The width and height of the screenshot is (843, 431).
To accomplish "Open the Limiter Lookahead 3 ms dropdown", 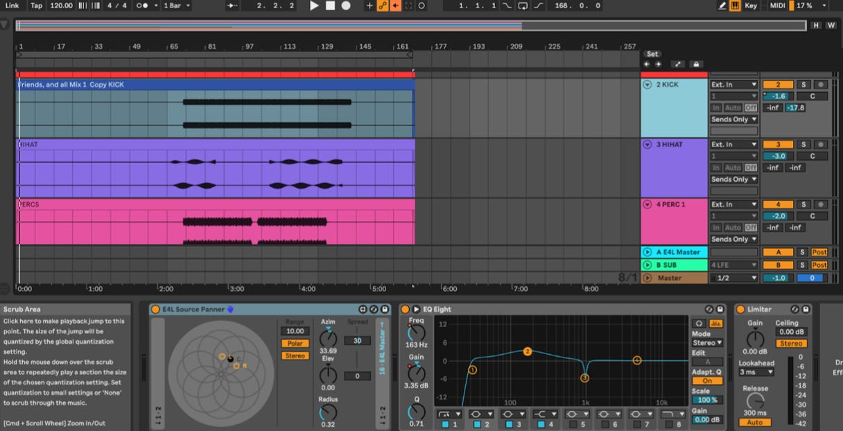I will coord(756,372).
